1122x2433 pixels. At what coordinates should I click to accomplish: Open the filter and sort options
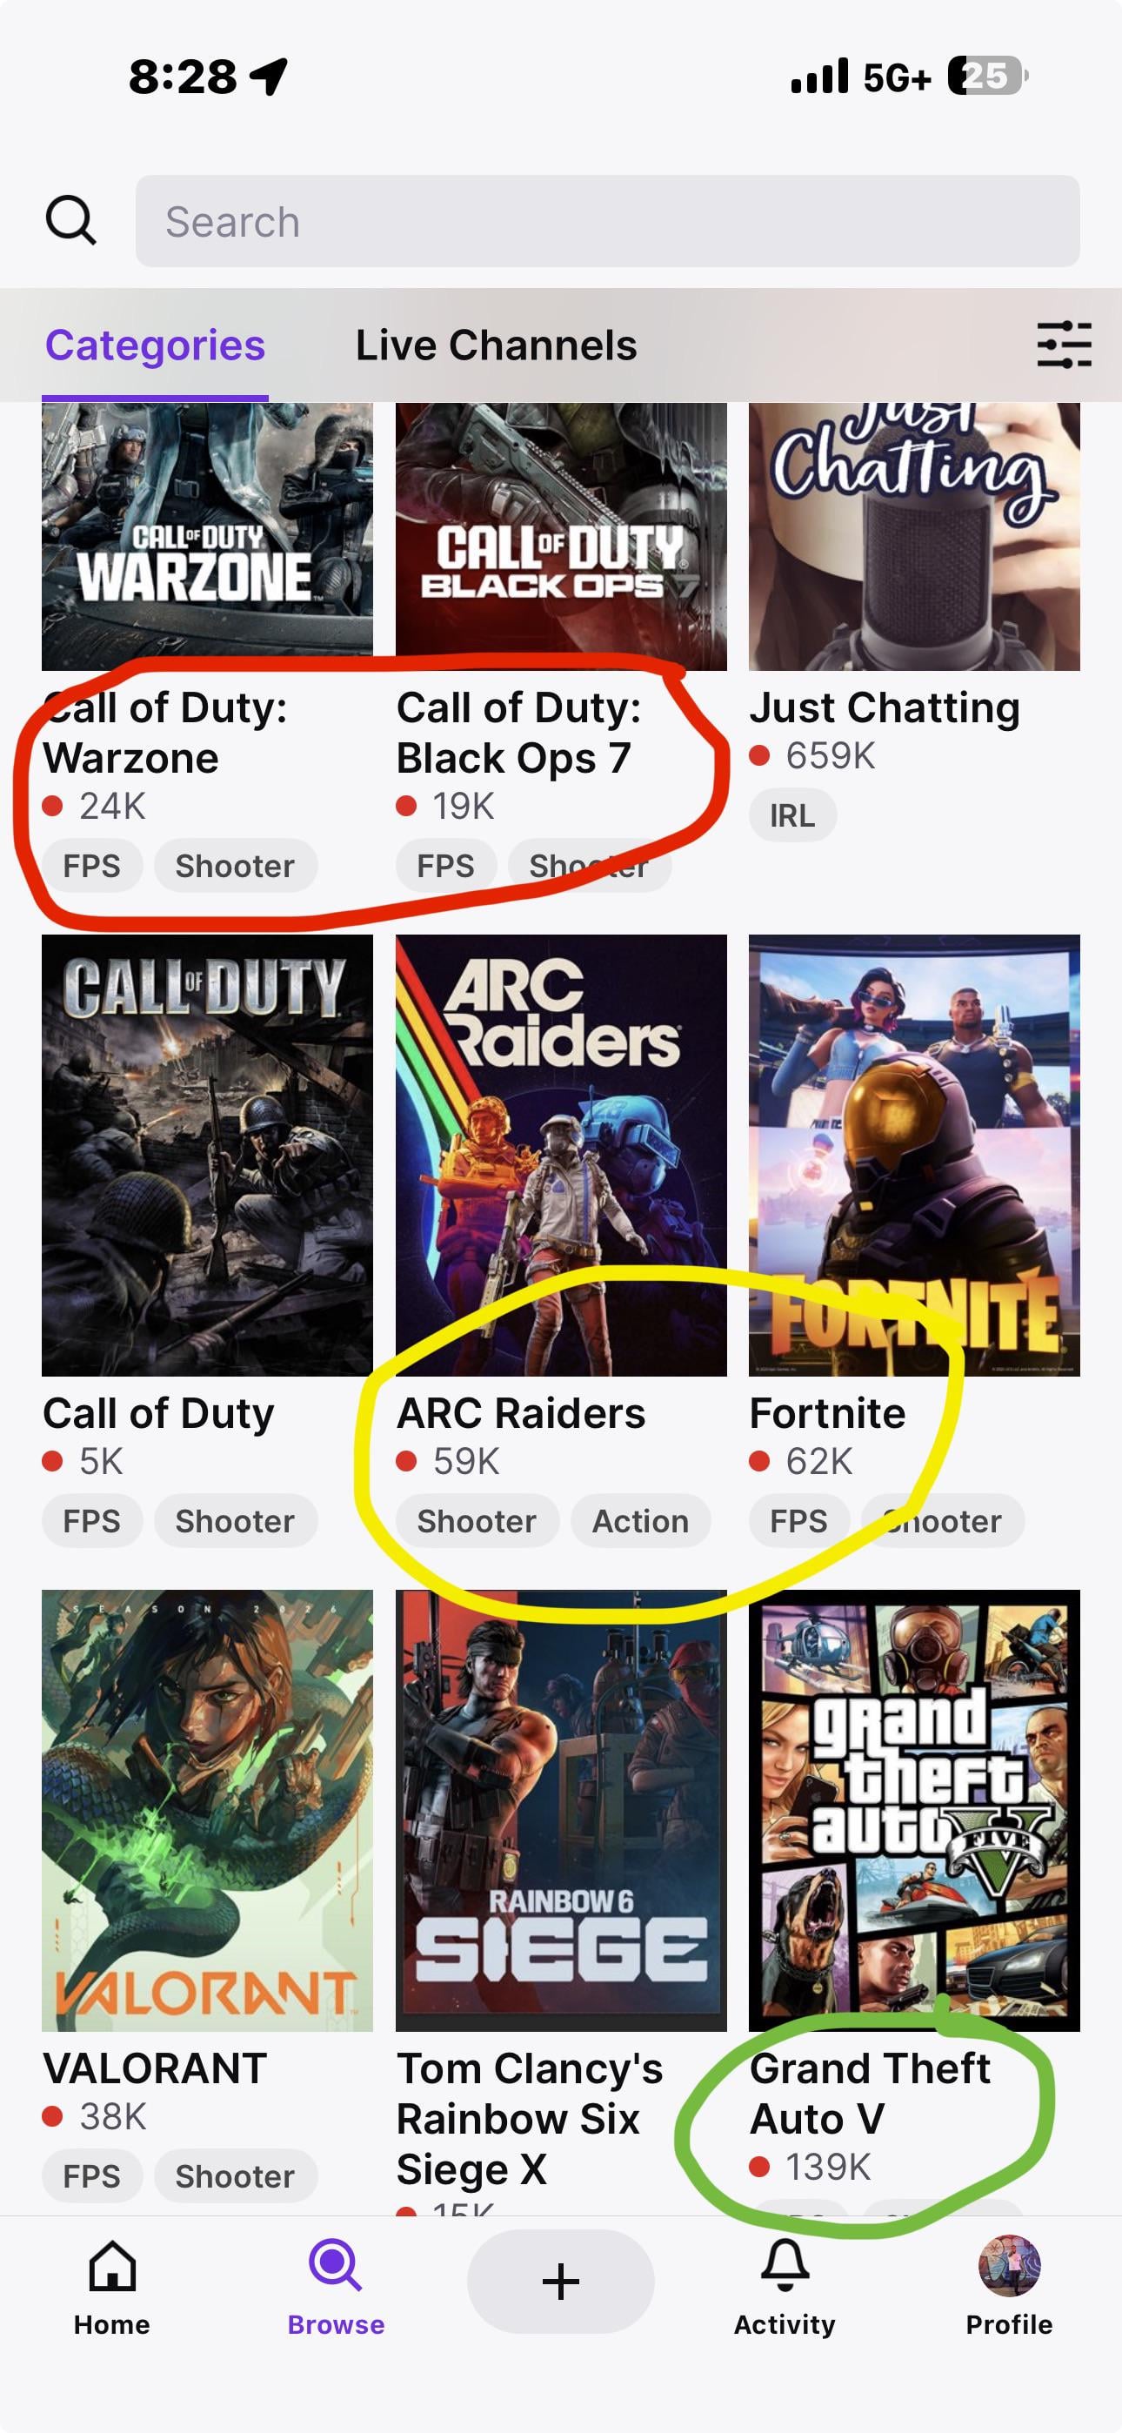tap(1064, 345)
